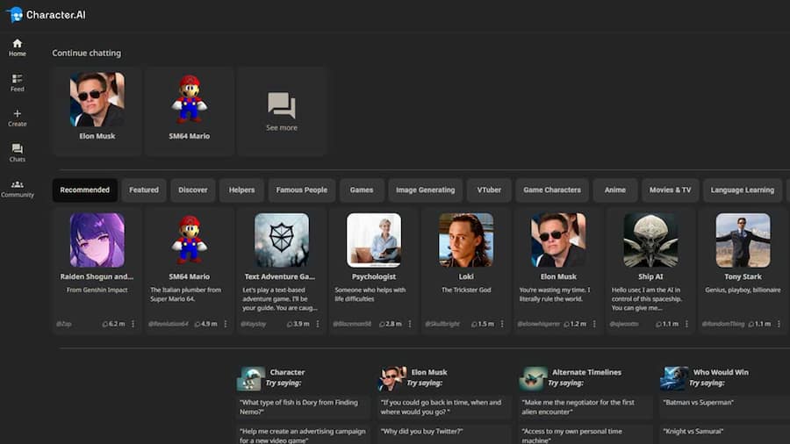Switch to the Famous People tab
The height and width of the screenshot is (444, 790).
tap(301, 190)
